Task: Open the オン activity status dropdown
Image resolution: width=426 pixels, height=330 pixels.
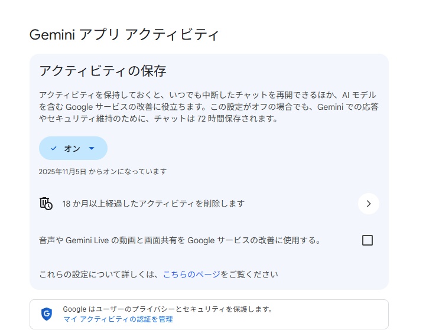Action: coord(73,148)
